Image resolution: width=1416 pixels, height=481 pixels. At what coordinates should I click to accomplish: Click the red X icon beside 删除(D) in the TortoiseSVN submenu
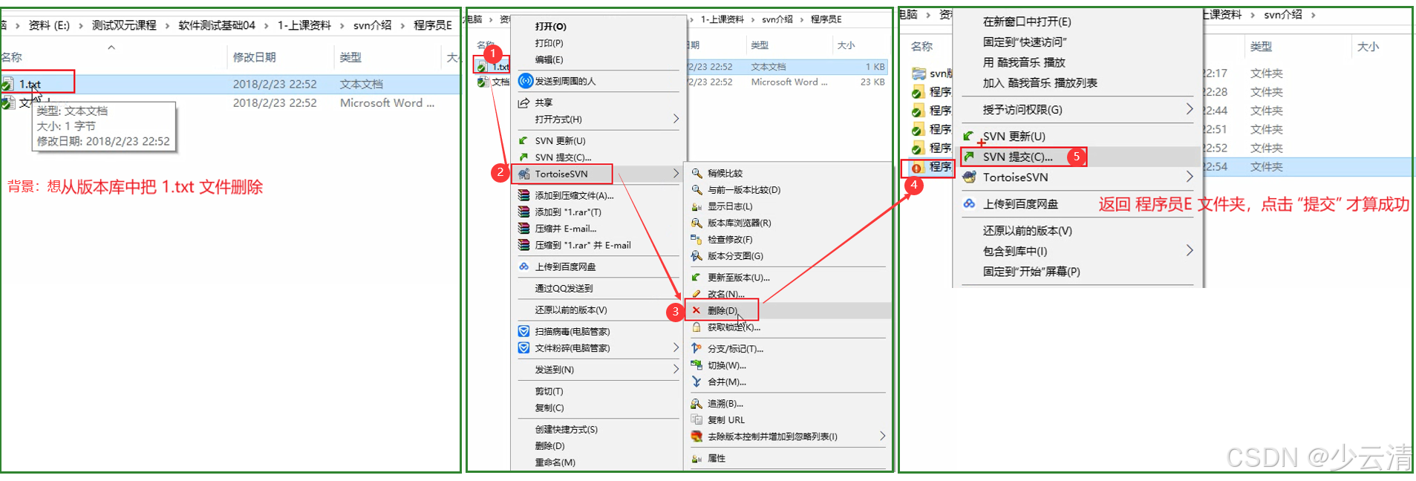(696, 310)
